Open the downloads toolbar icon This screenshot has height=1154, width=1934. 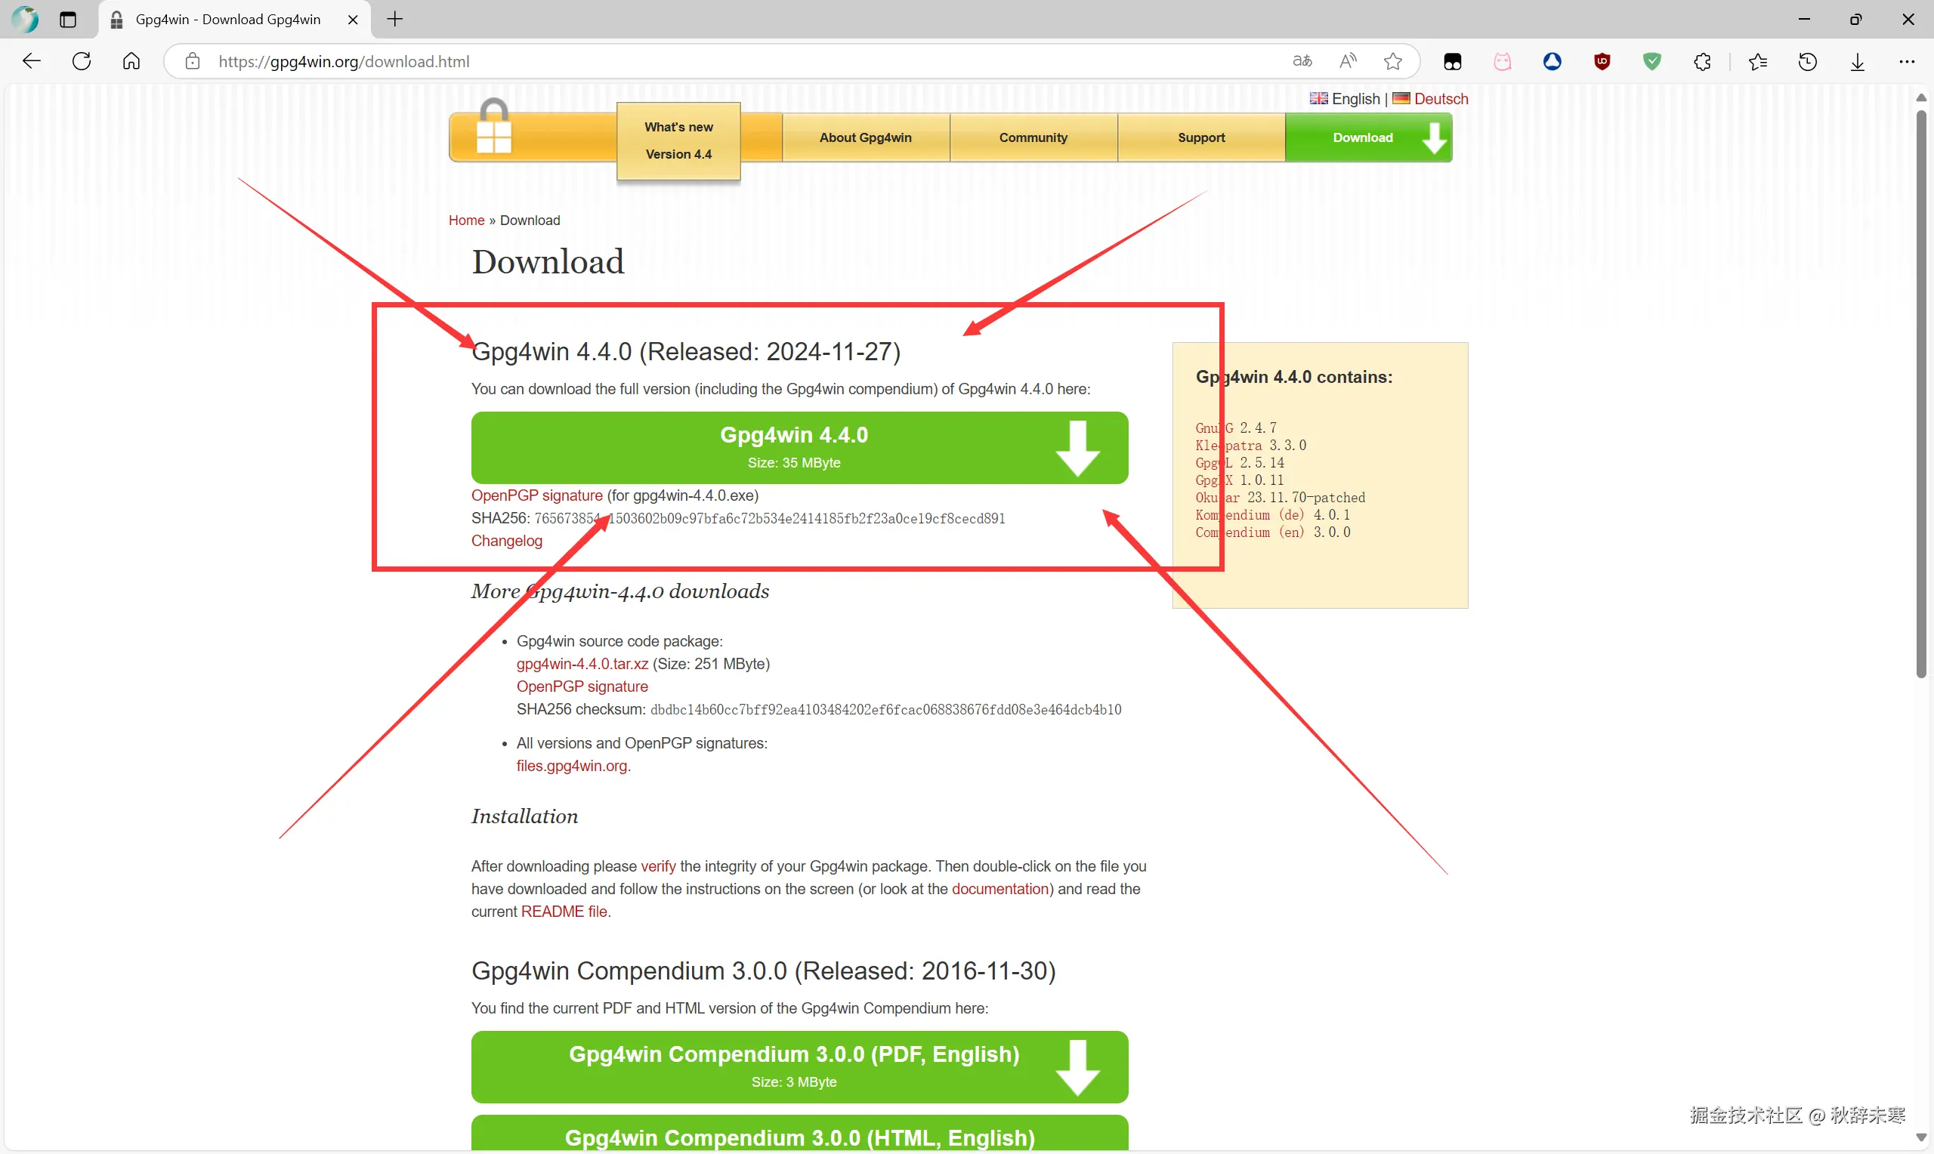[x=1858, y=61]
